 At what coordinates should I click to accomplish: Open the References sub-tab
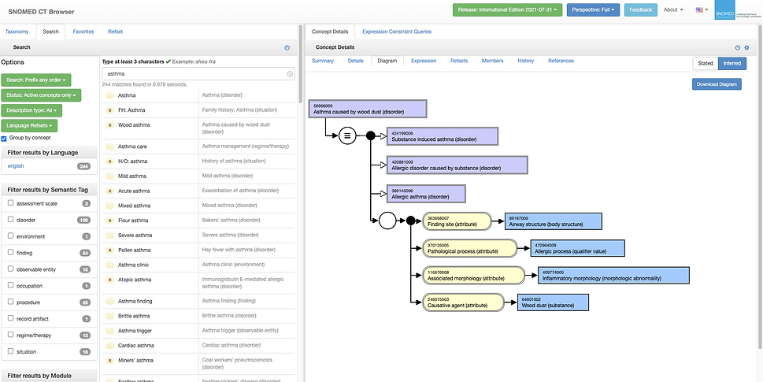coord(561,61)
